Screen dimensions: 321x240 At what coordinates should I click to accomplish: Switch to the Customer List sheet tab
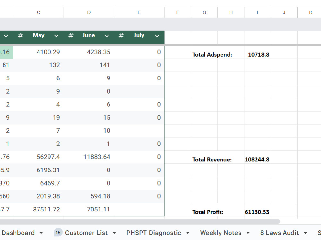[86, 233]
